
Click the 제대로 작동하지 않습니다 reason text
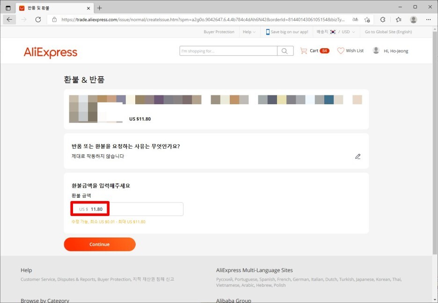point(98,156)
